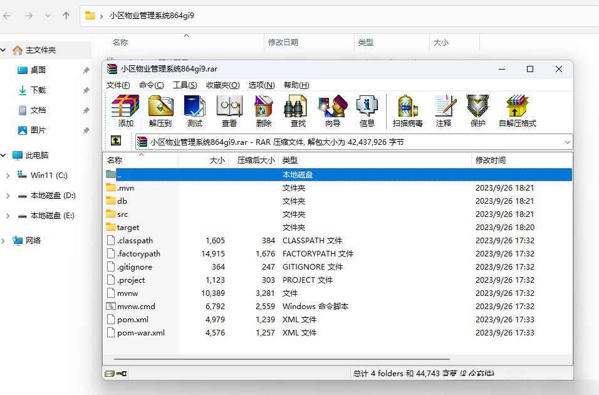599x395 pixels.
Task: Select the .mvn folder icon
Action: 111,187
